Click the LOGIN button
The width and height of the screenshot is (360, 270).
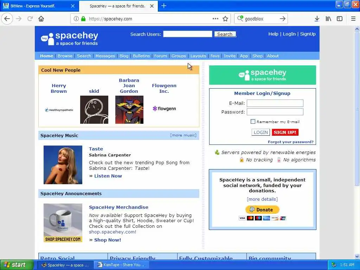[261, 132]
